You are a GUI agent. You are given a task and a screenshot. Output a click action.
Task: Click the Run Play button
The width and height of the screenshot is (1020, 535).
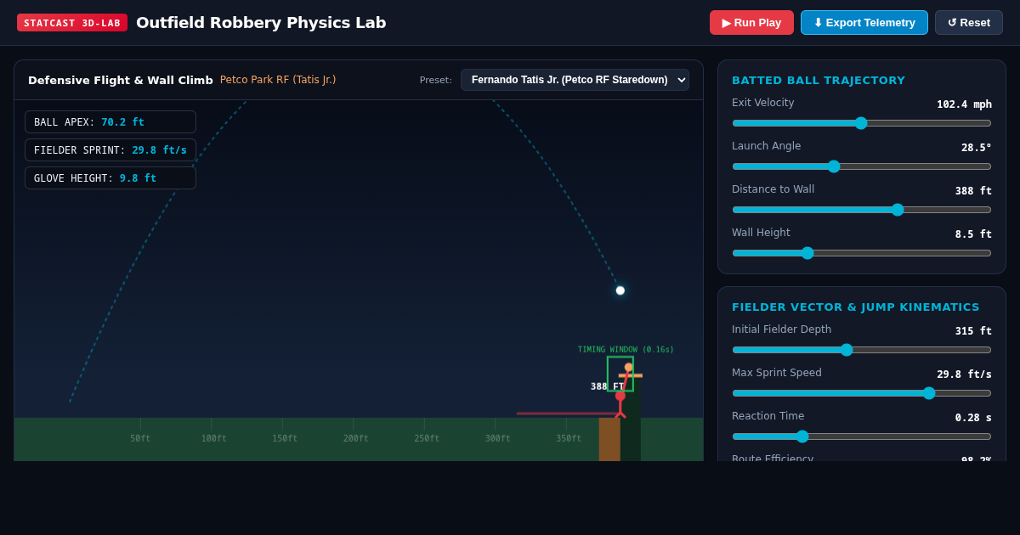(x=751, y=23)
